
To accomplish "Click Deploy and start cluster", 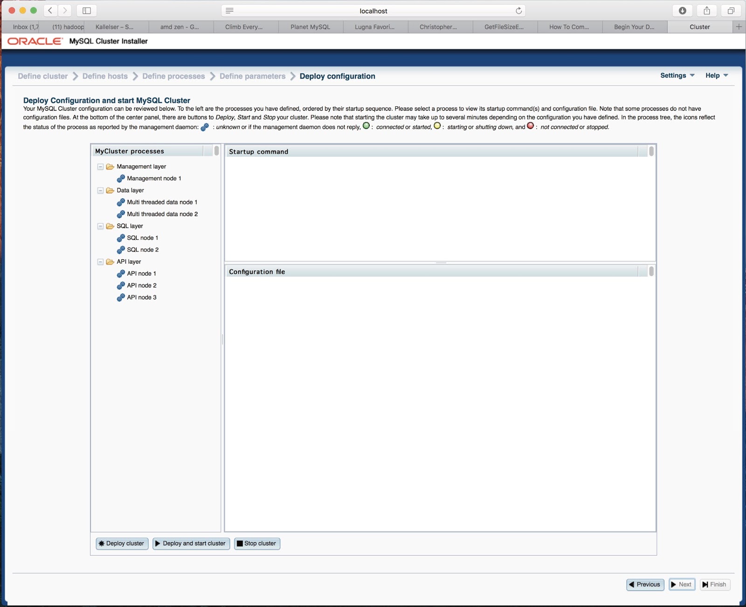I will (191, 544).
